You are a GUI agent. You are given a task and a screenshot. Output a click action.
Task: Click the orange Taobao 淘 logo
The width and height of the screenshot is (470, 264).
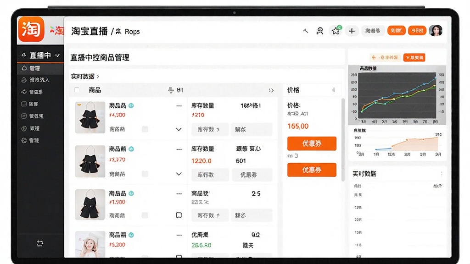tap(31, 29)
